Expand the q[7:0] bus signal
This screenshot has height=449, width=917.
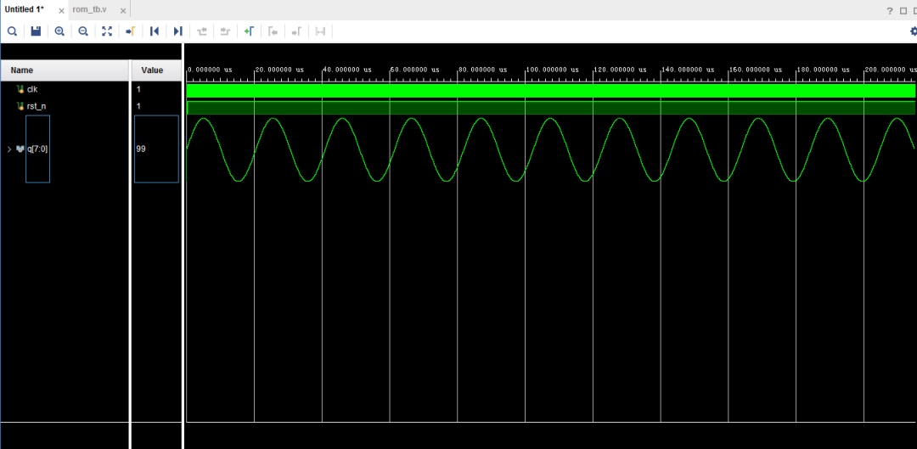8,149
